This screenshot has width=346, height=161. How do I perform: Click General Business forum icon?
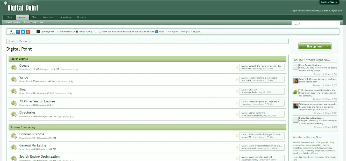coord(14,136)
